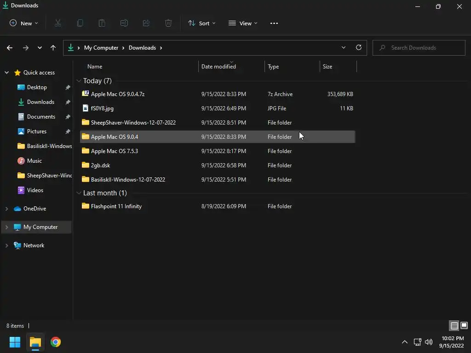Select the Apple Mac OS 9.0.4.7z archive icon
471x353 pixels.
click(x=85, y=94)
